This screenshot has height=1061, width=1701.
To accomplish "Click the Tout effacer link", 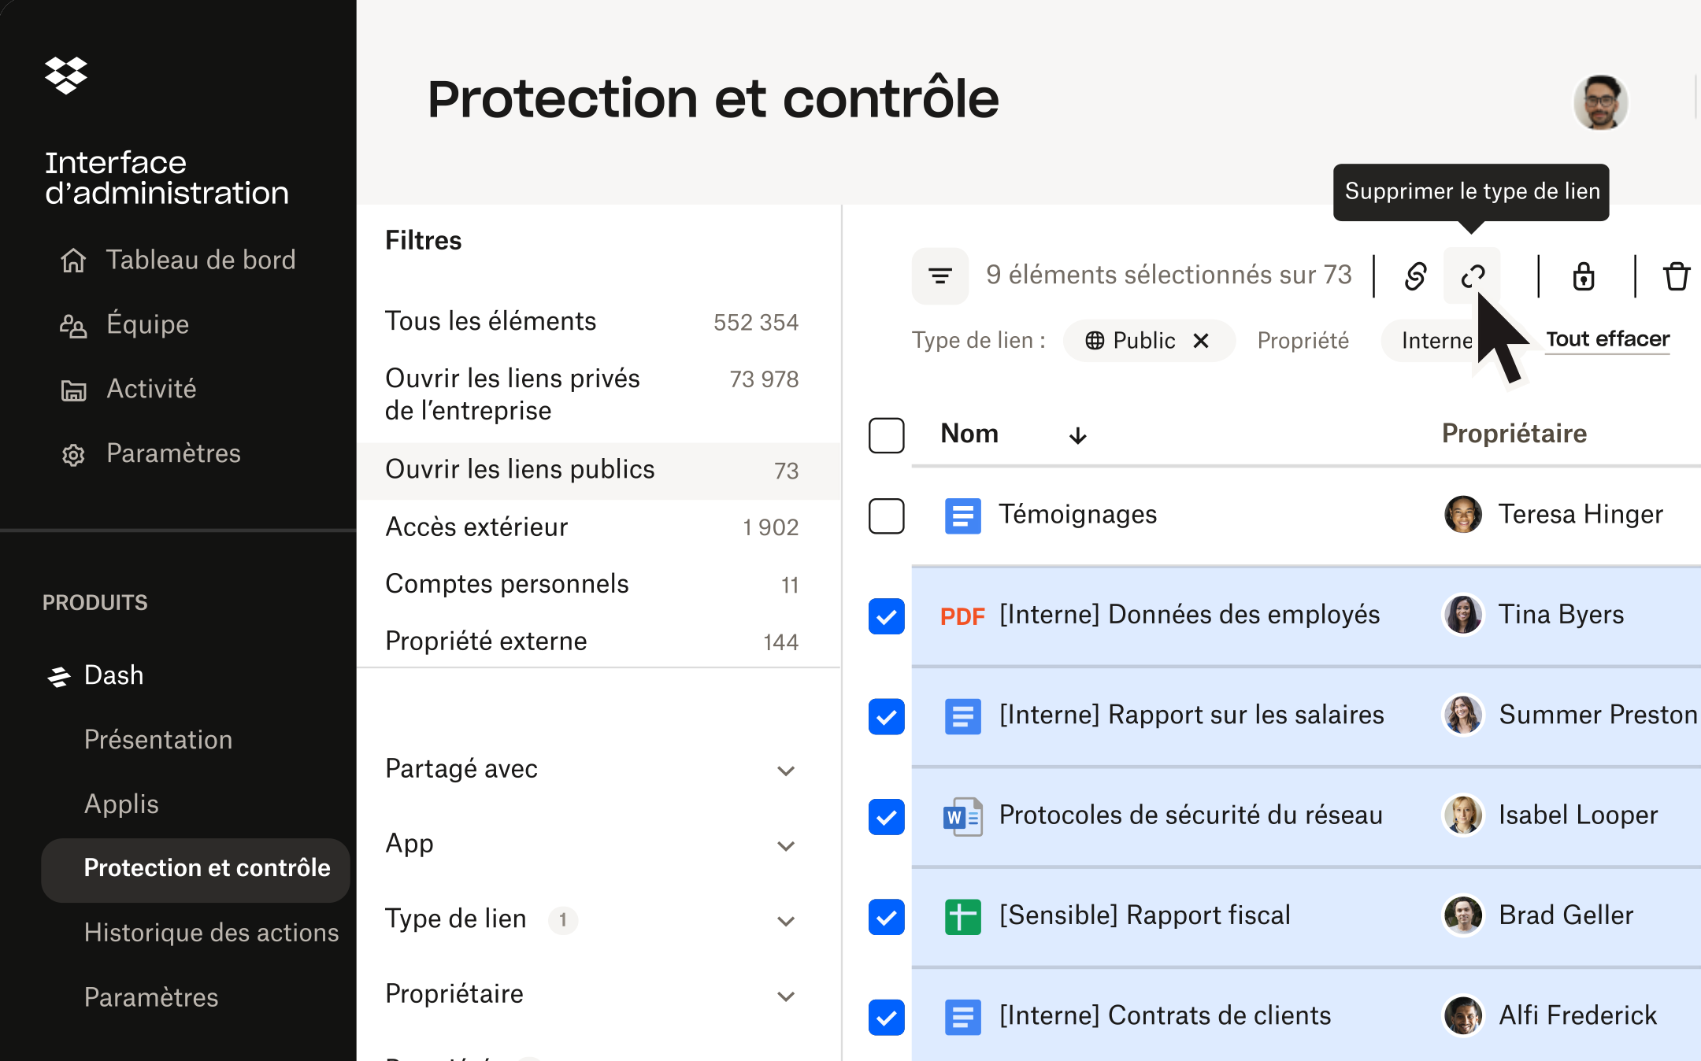I will [1607, 339].
